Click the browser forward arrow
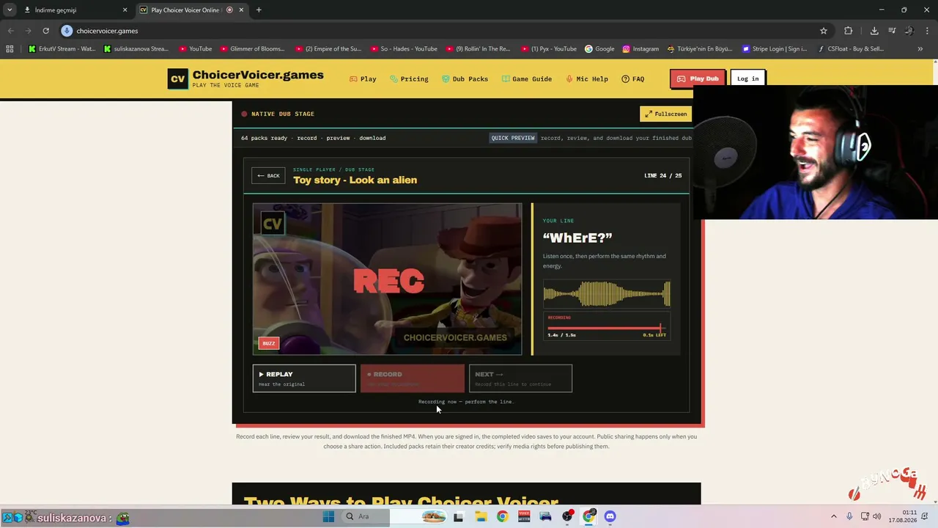The image size is (938, 528). [x=28, y=31]
